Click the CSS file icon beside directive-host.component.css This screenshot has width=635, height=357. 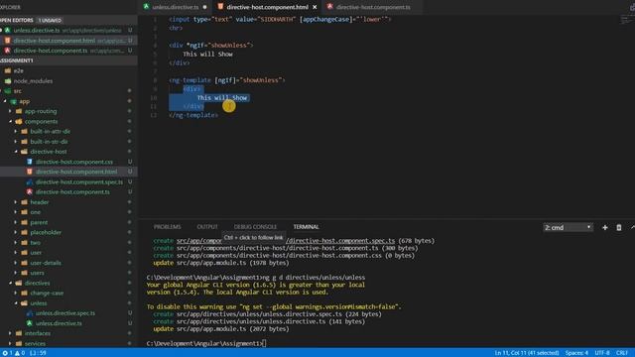30,162
